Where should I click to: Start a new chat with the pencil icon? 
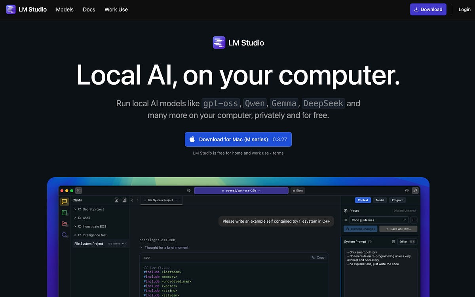click(x=124, y=200)
